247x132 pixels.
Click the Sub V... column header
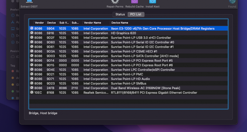(x=64, y=23)
